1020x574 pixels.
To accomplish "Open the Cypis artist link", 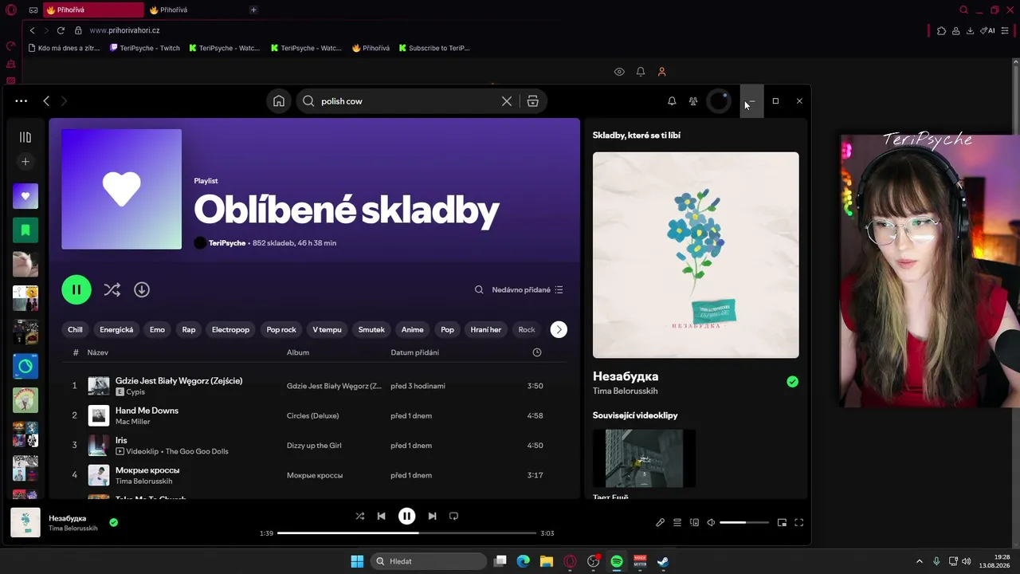I will pos(136,392).
